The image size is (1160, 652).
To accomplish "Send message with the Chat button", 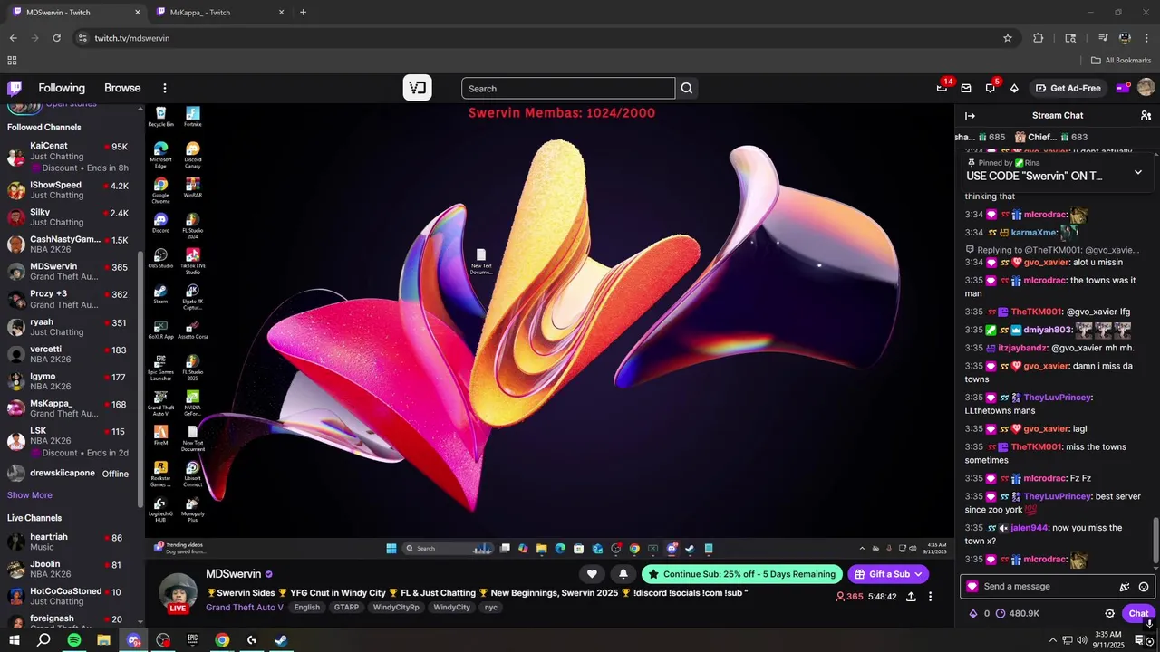I will coord(1138,613).
